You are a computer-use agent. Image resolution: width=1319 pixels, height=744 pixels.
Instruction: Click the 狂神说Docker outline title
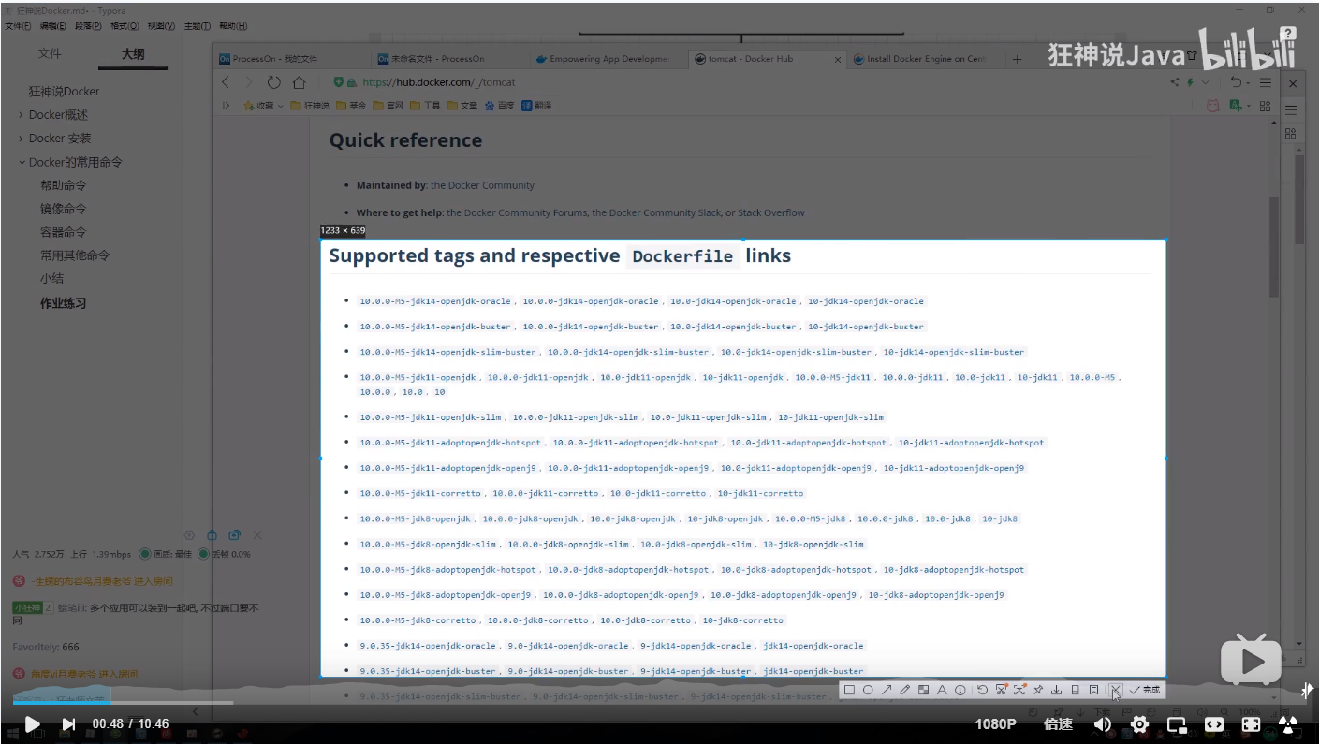click(64, 92)
